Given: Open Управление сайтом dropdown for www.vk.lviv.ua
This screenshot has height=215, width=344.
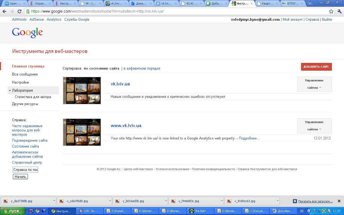Looking at the screenshot, I should pyautogui.click(x=314, y=126).
